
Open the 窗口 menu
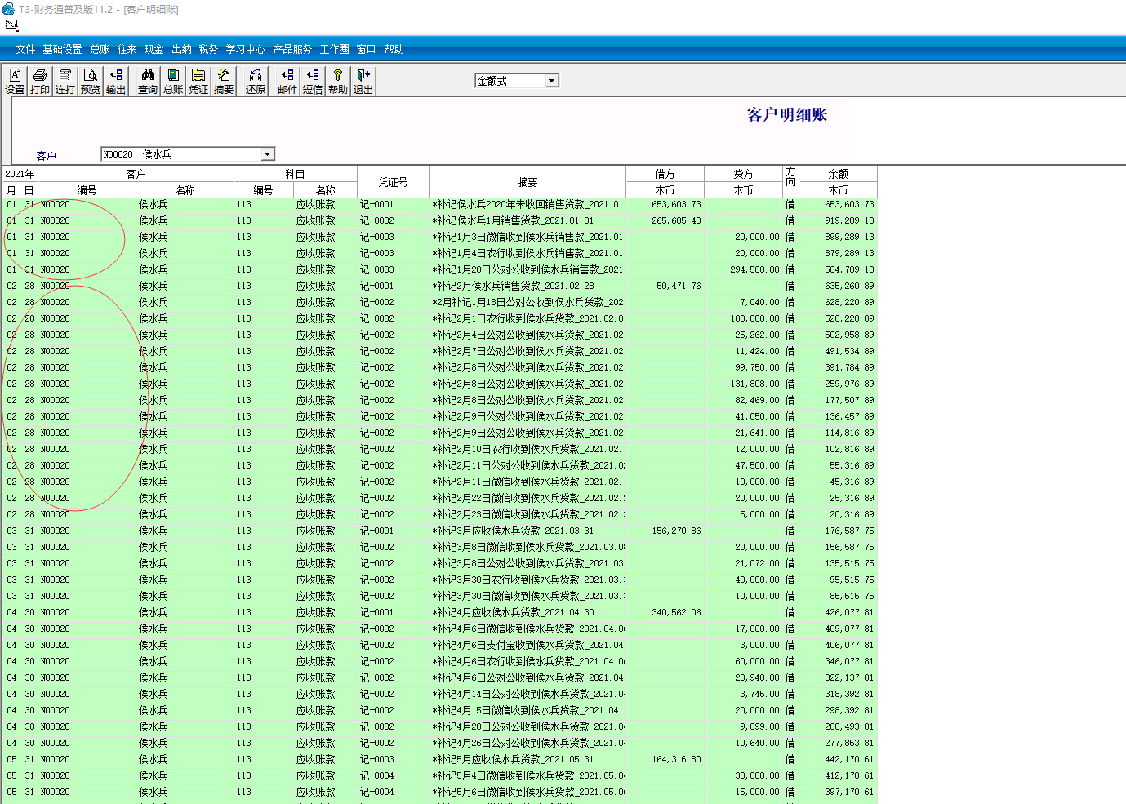[x=366, y=49]
